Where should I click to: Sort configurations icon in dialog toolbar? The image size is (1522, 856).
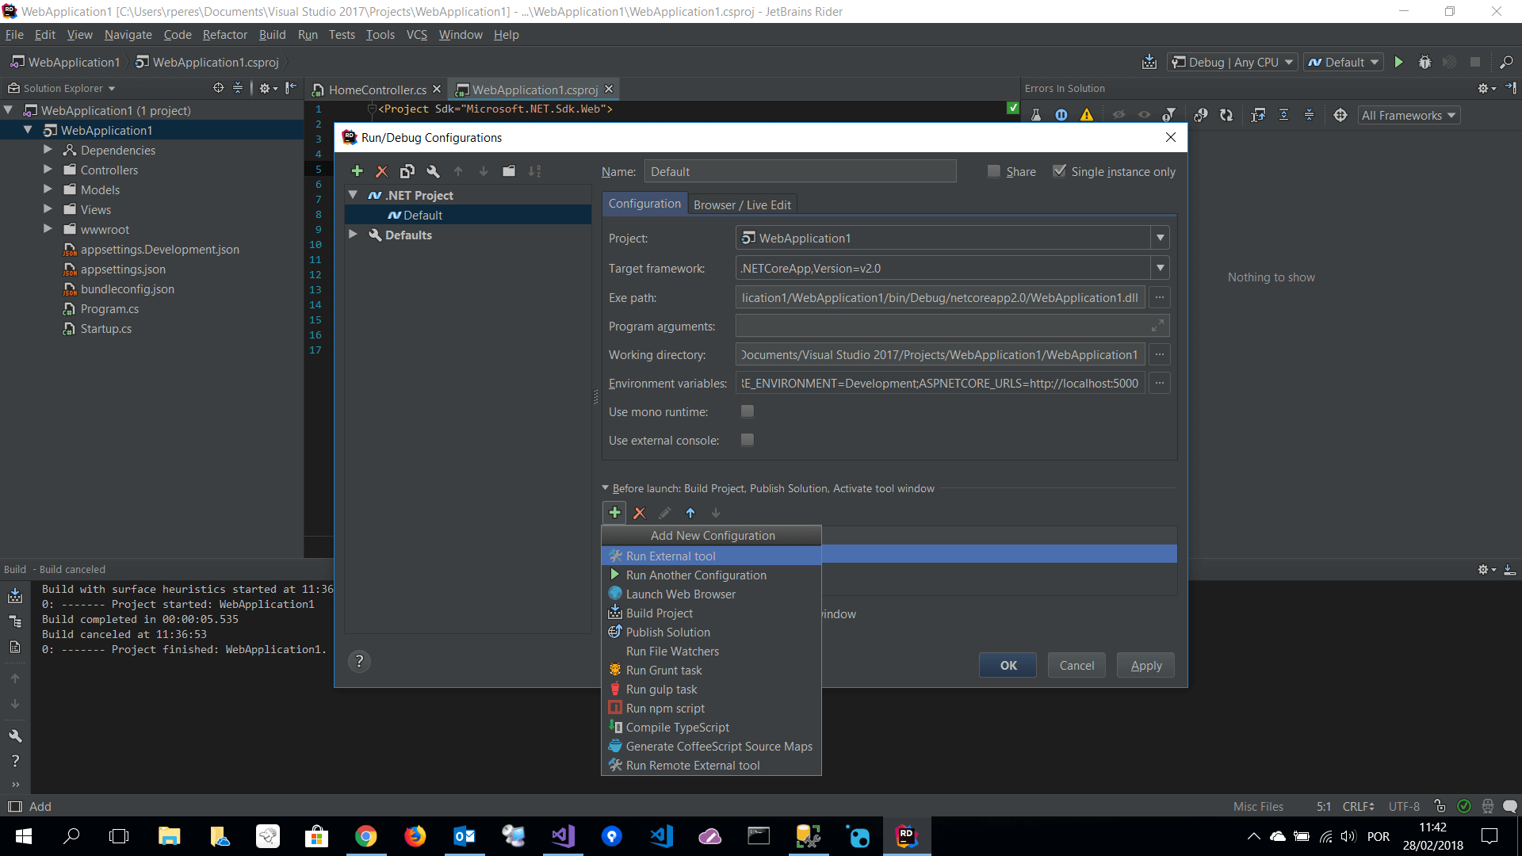(535, 171)
